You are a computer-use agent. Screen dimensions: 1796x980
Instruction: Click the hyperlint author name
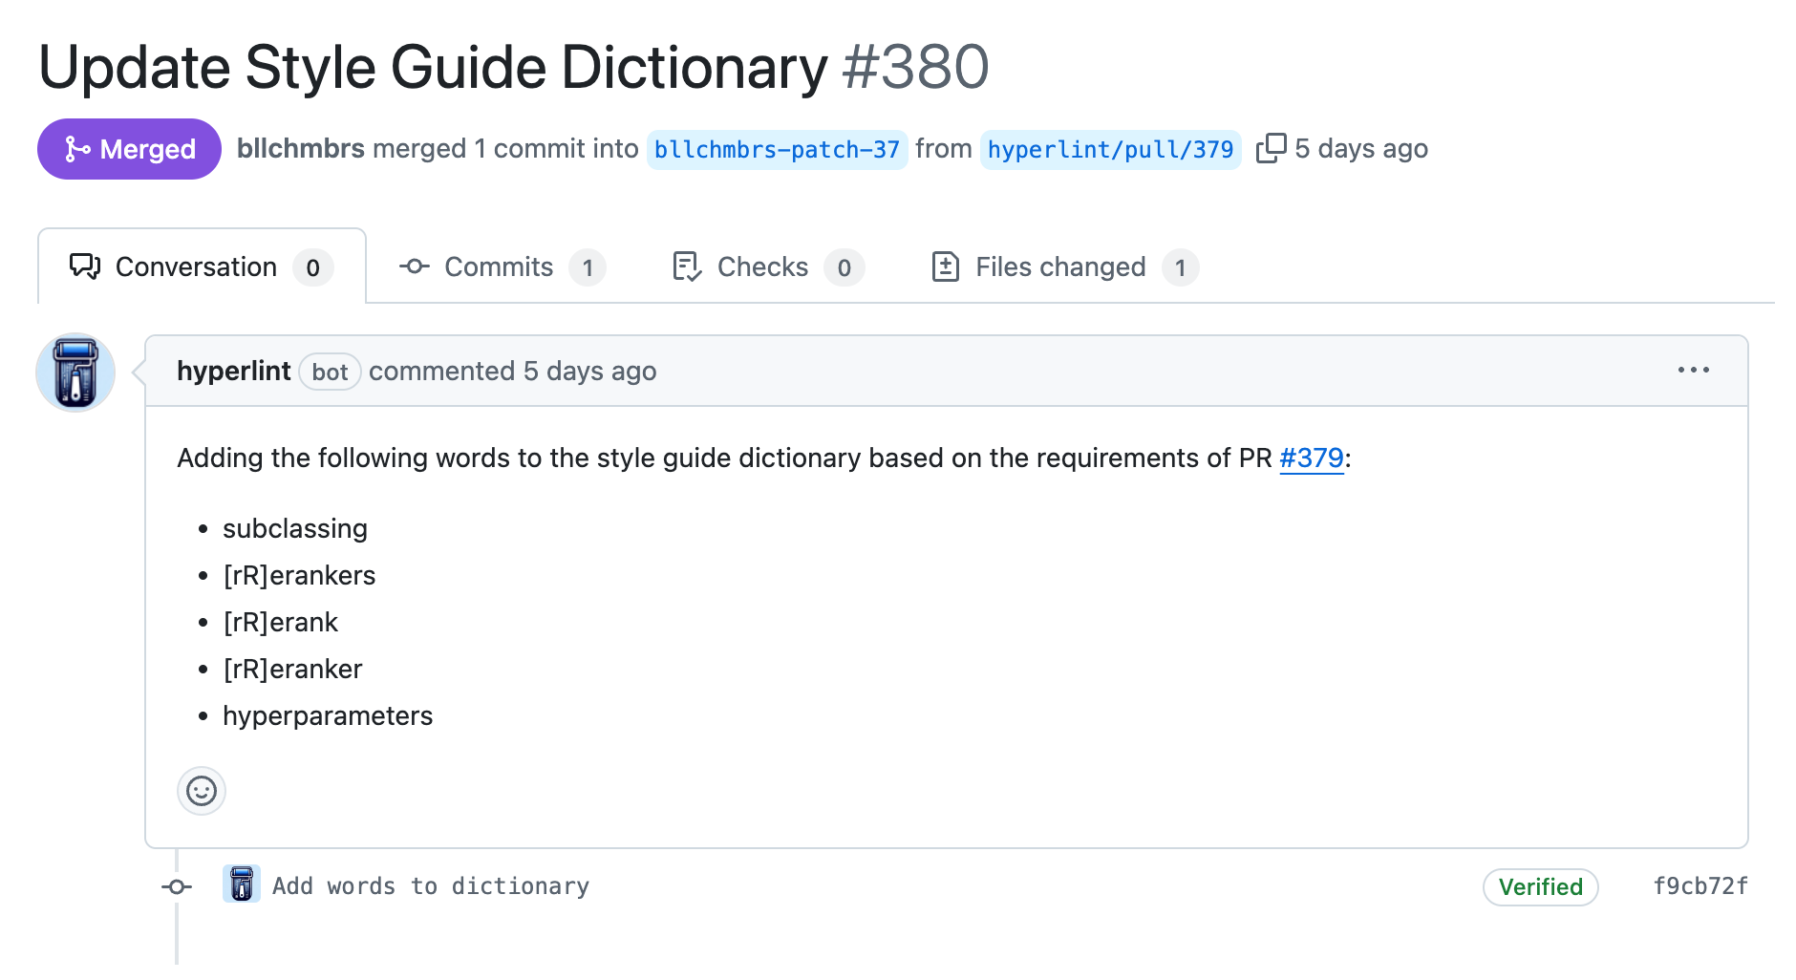tap(233, 371)
